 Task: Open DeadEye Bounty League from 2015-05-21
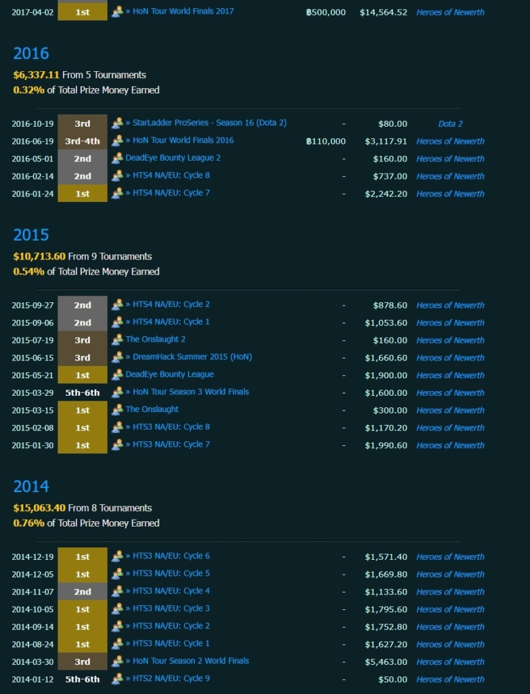(x=169, y=374)
